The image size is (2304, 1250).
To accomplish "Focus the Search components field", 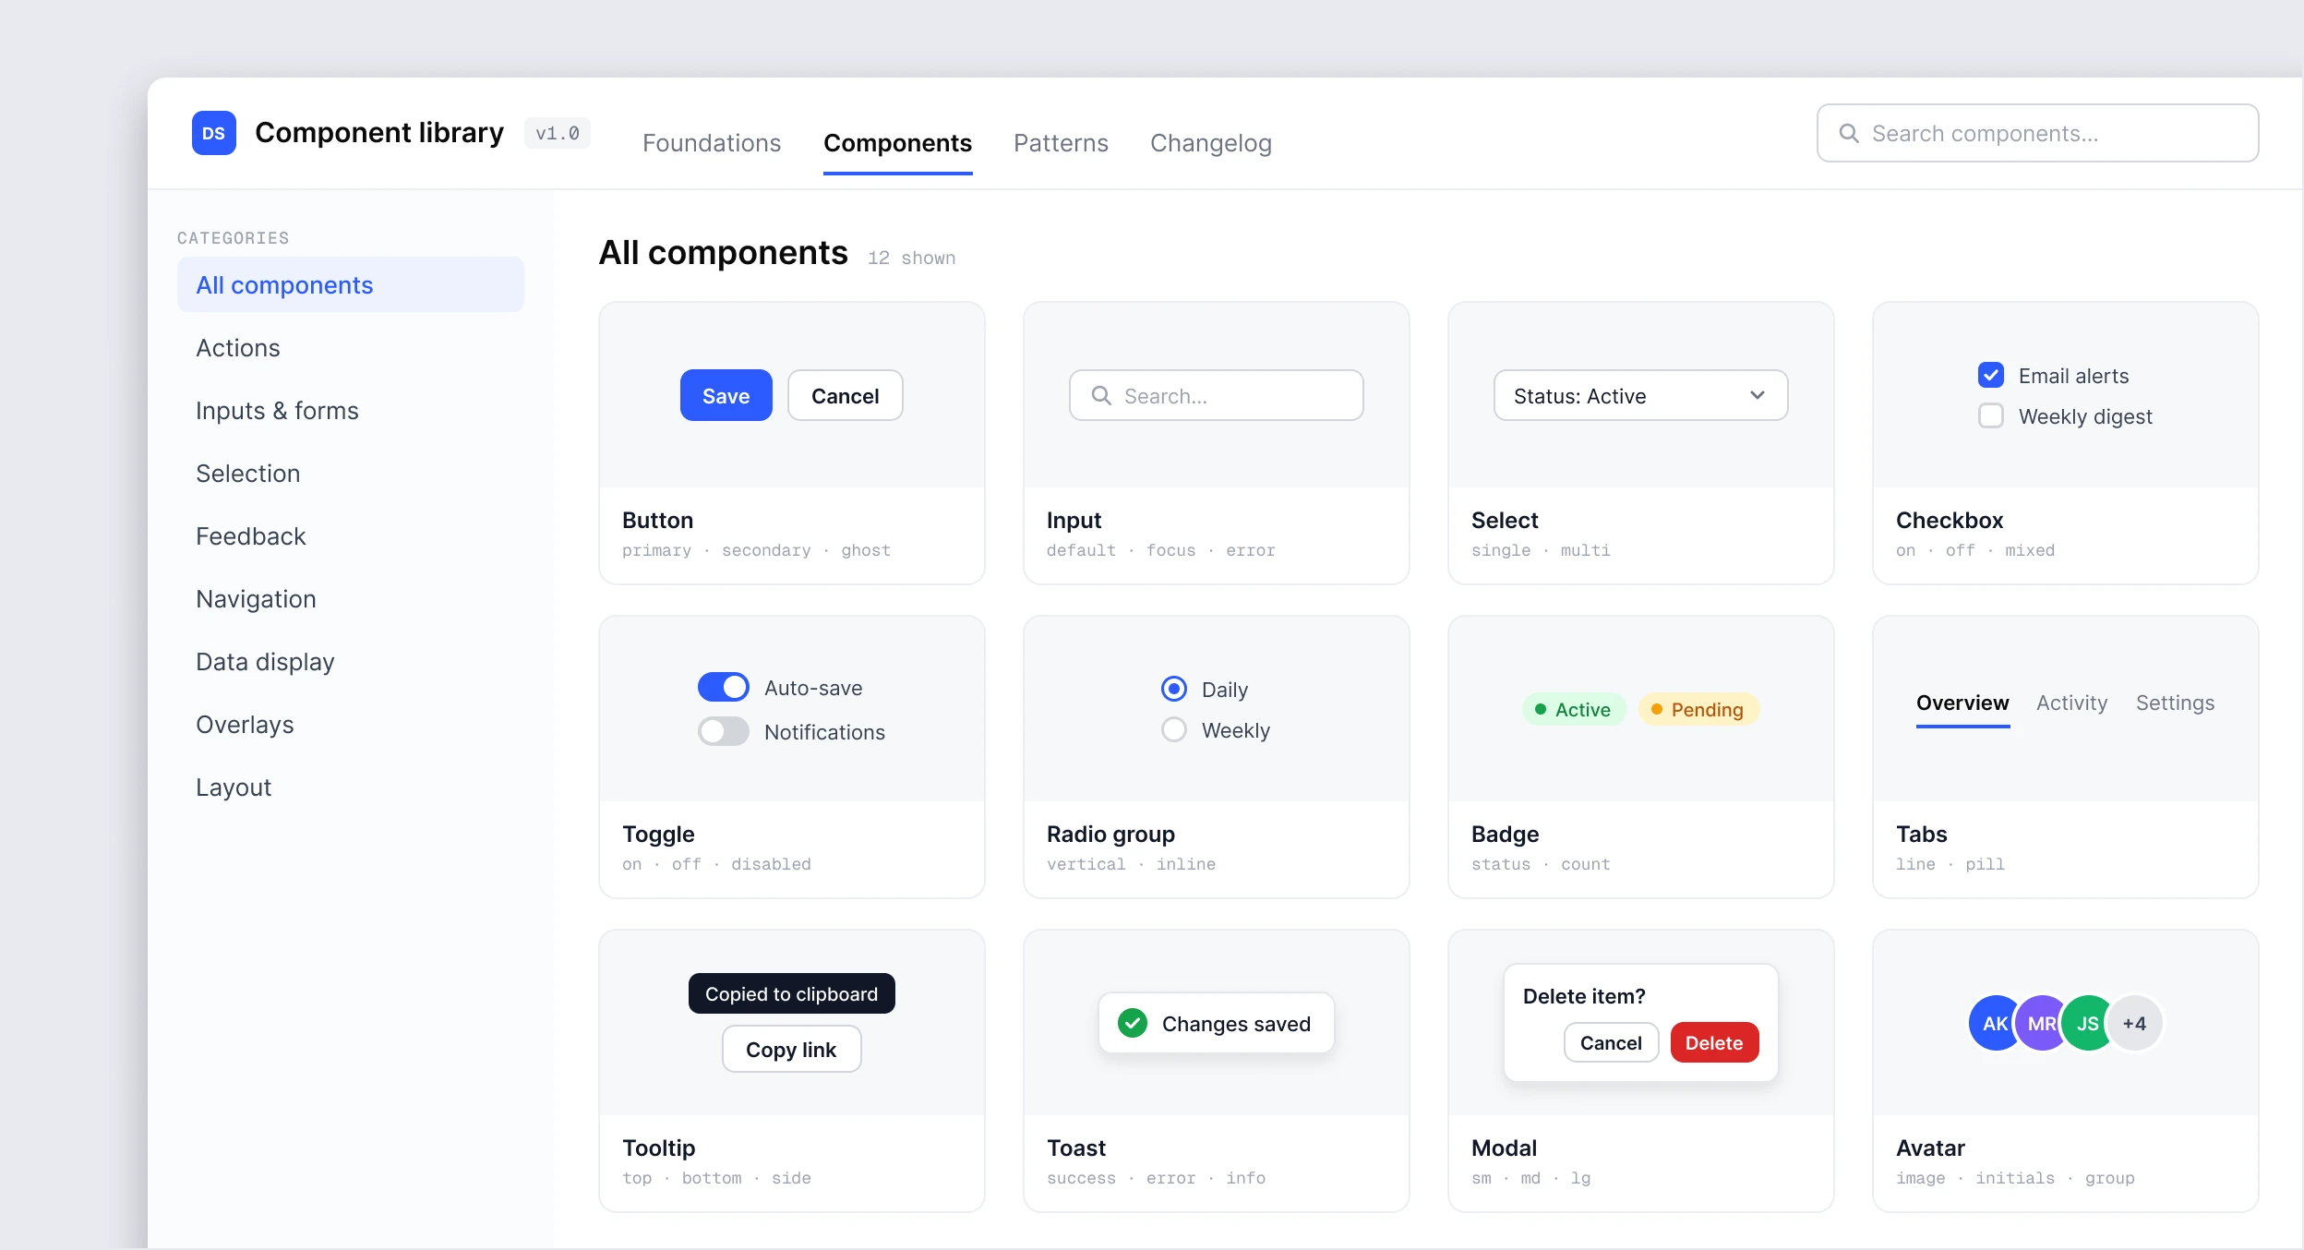I will coord(2037,133).
